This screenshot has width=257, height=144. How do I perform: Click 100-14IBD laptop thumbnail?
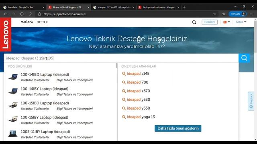pyautogui.click(x=13, y=77)
